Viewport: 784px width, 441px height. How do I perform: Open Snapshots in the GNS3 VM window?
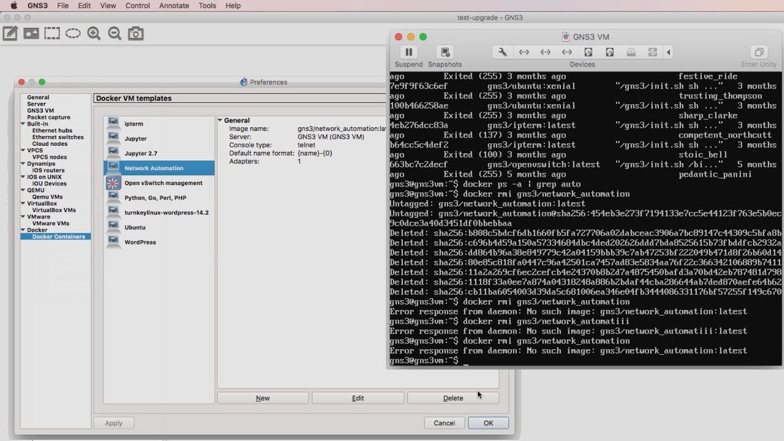(x=445, y=52)
